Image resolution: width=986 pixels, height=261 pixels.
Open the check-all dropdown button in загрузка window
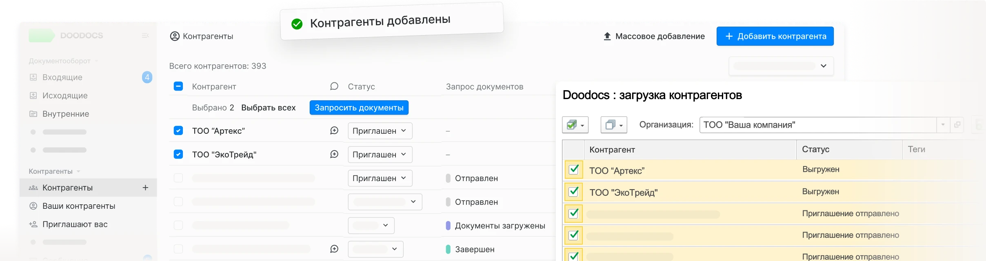pyautogui.click(x=575, y=125)
